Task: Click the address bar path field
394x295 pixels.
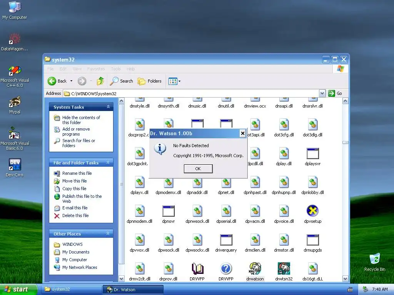Action: (191, 94)
